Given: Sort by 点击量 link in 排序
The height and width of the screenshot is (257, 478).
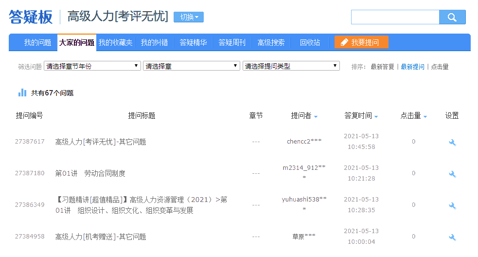Looking at the screenshot, I should pos(440,67).
